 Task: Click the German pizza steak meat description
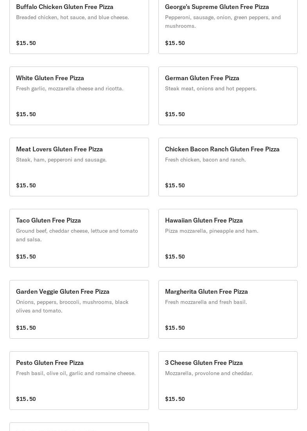click(x=211, y=88)
